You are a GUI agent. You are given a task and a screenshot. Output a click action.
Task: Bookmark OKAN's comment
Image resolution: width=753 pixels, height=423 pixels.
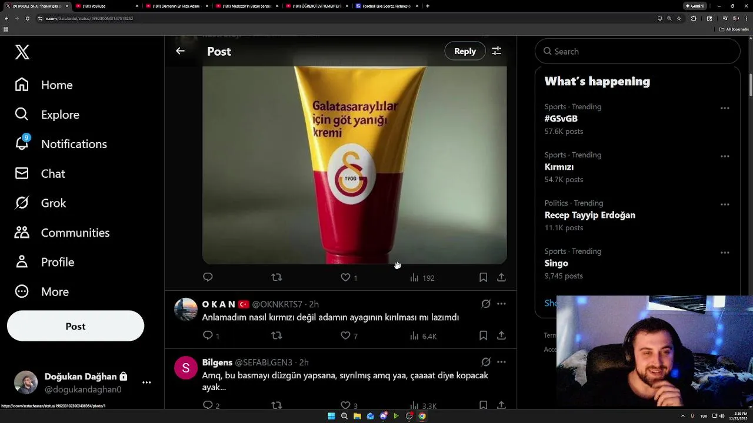(483, 335)
